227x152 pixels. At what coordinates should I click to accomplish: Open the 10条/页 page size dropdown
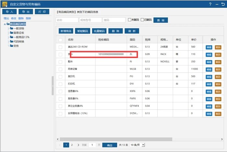(x=137, y=145)
